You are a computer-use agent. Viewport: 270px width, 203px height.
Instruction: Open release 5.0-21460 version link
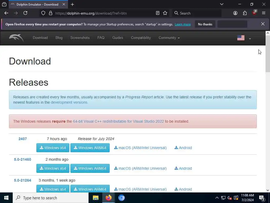tap(23, 159)
